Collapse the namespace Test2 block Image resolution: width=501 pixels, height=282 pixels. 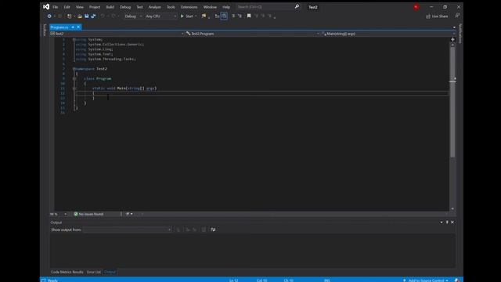pyautogui.click(x=74, y=69)
